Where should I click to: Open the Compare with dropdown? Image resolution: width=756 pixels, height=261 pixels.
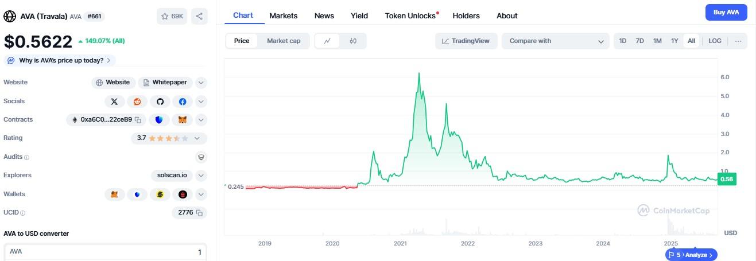pyautogui.click(x=556, y=41)
